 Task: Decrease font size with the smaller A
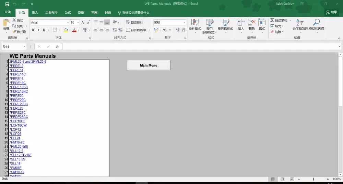tap(88, 23)
